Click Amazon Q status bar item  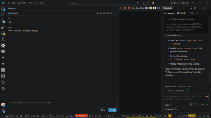pyautogui.click(x=82, y=116)
